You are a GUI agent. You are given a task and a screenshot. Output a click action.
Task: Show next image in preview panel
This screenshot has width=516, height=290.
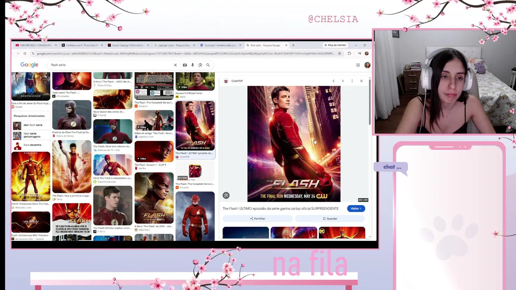(343, 81)
